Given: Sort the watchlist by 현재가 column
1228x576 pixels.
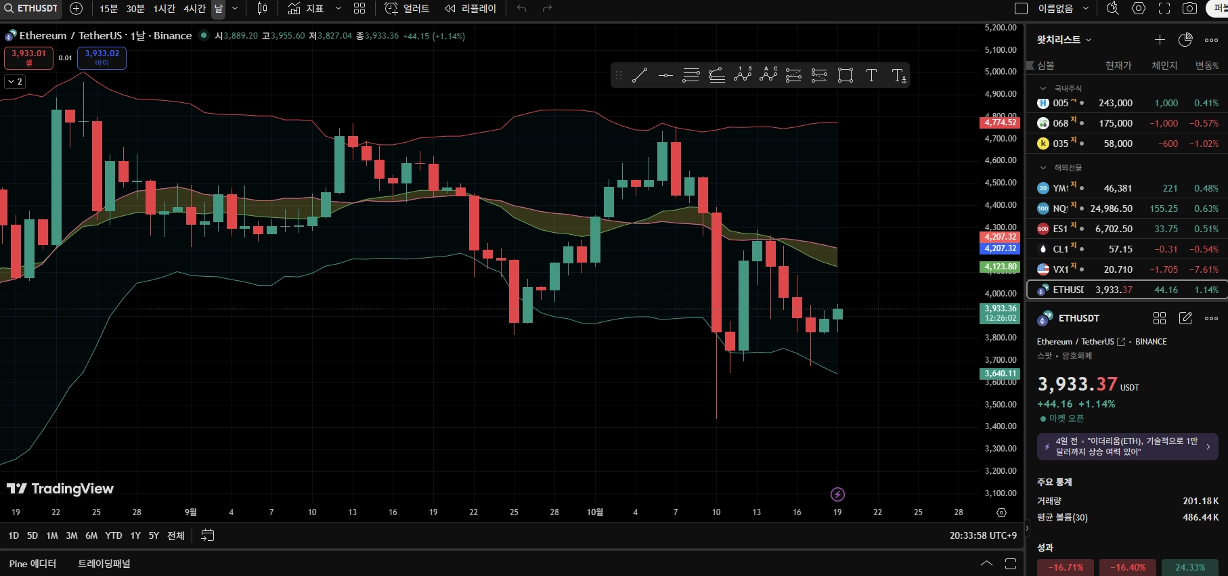Looking at the screenshot, I should coord(1118,66).
